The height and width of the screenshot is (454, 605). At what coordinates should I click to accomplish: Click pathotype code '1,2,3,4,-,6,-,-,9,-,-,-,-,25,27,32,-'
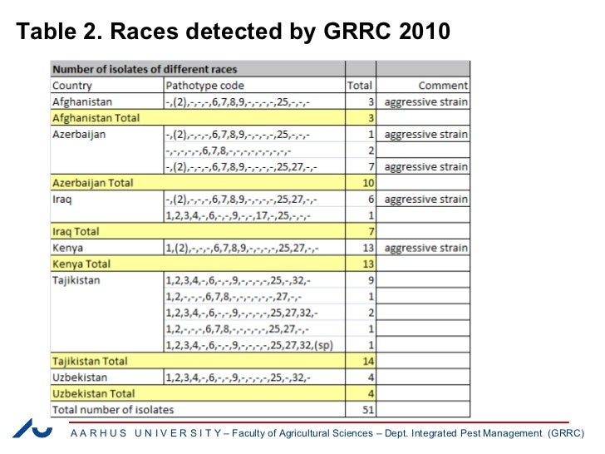click(x=242, y=313)
